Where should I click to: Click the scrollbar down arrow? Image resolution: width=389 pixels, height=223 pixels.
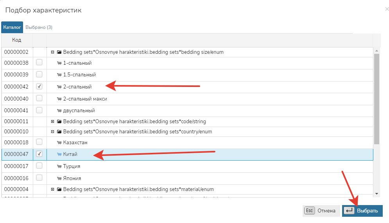point(376,194)
